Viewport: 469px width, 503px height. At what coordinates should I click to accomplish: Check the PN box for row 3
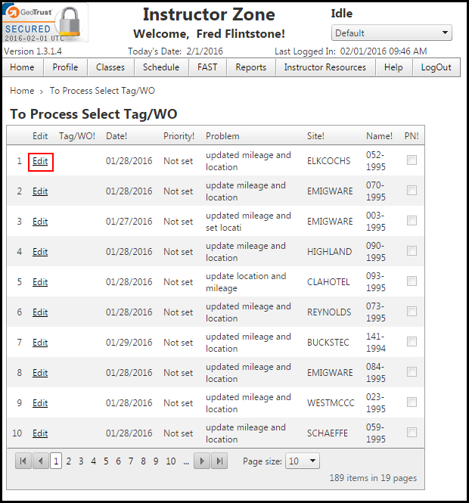click(x=412, y=221)
